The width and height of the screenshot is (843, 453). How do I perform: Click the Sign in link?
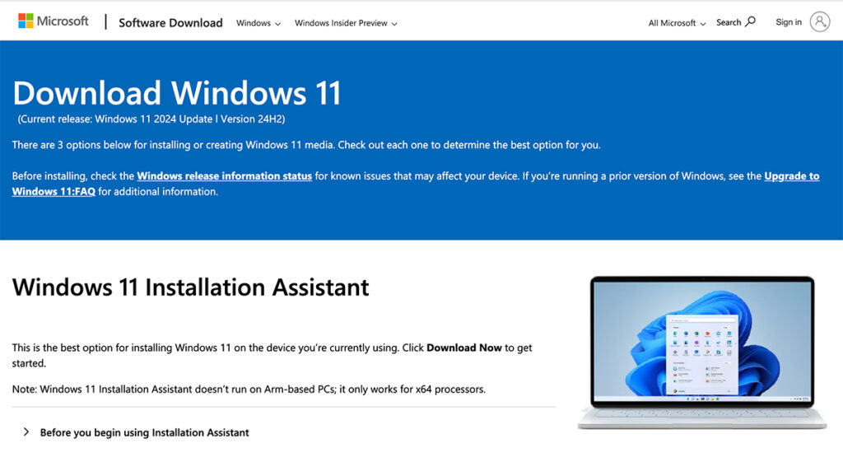[x=788, y=22]
